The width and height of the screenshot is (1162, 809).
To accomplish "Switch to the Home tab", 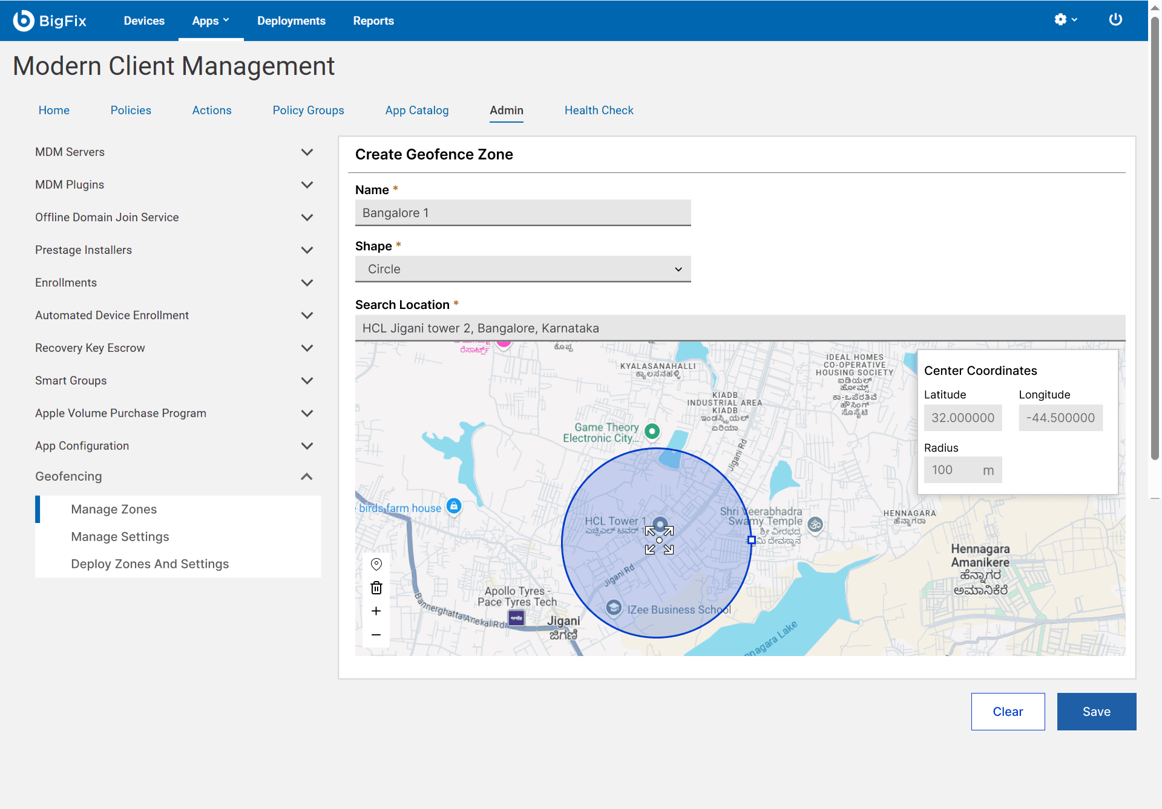I will pos(54,110).
